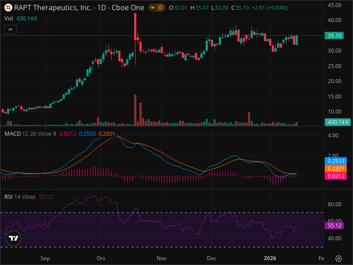Image resolution: width=353 pixels, height=265 pixels.
Task: Open chart settings gear icon
Action: (x=338, y=258)
